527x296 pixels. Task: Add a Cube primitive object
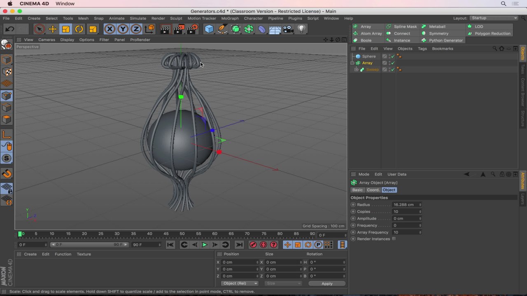pos(209,29)
